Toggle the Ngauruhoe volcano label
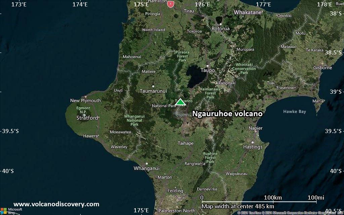Image resolution: width=344 pixels, height=215 pixels. (228, 114)
